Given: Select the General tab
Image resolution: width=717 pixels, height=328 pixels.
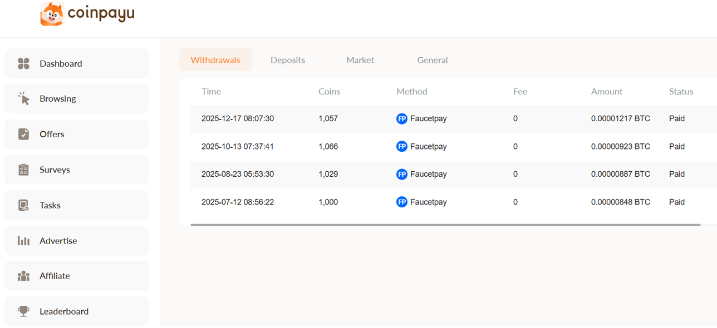Looking at the screenshot, I should click(x=433, y=60).
